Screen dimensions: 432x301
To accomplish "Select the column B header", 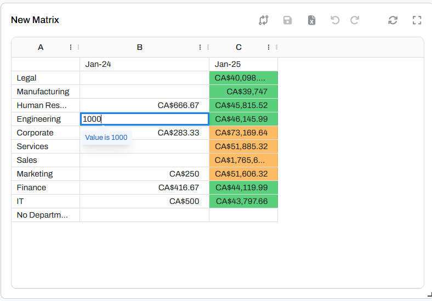I will [x=139, y=47].
